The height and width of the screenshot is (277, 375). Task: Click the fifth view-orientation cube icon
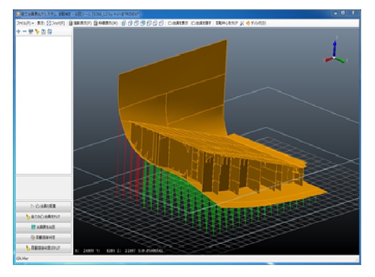149,23
